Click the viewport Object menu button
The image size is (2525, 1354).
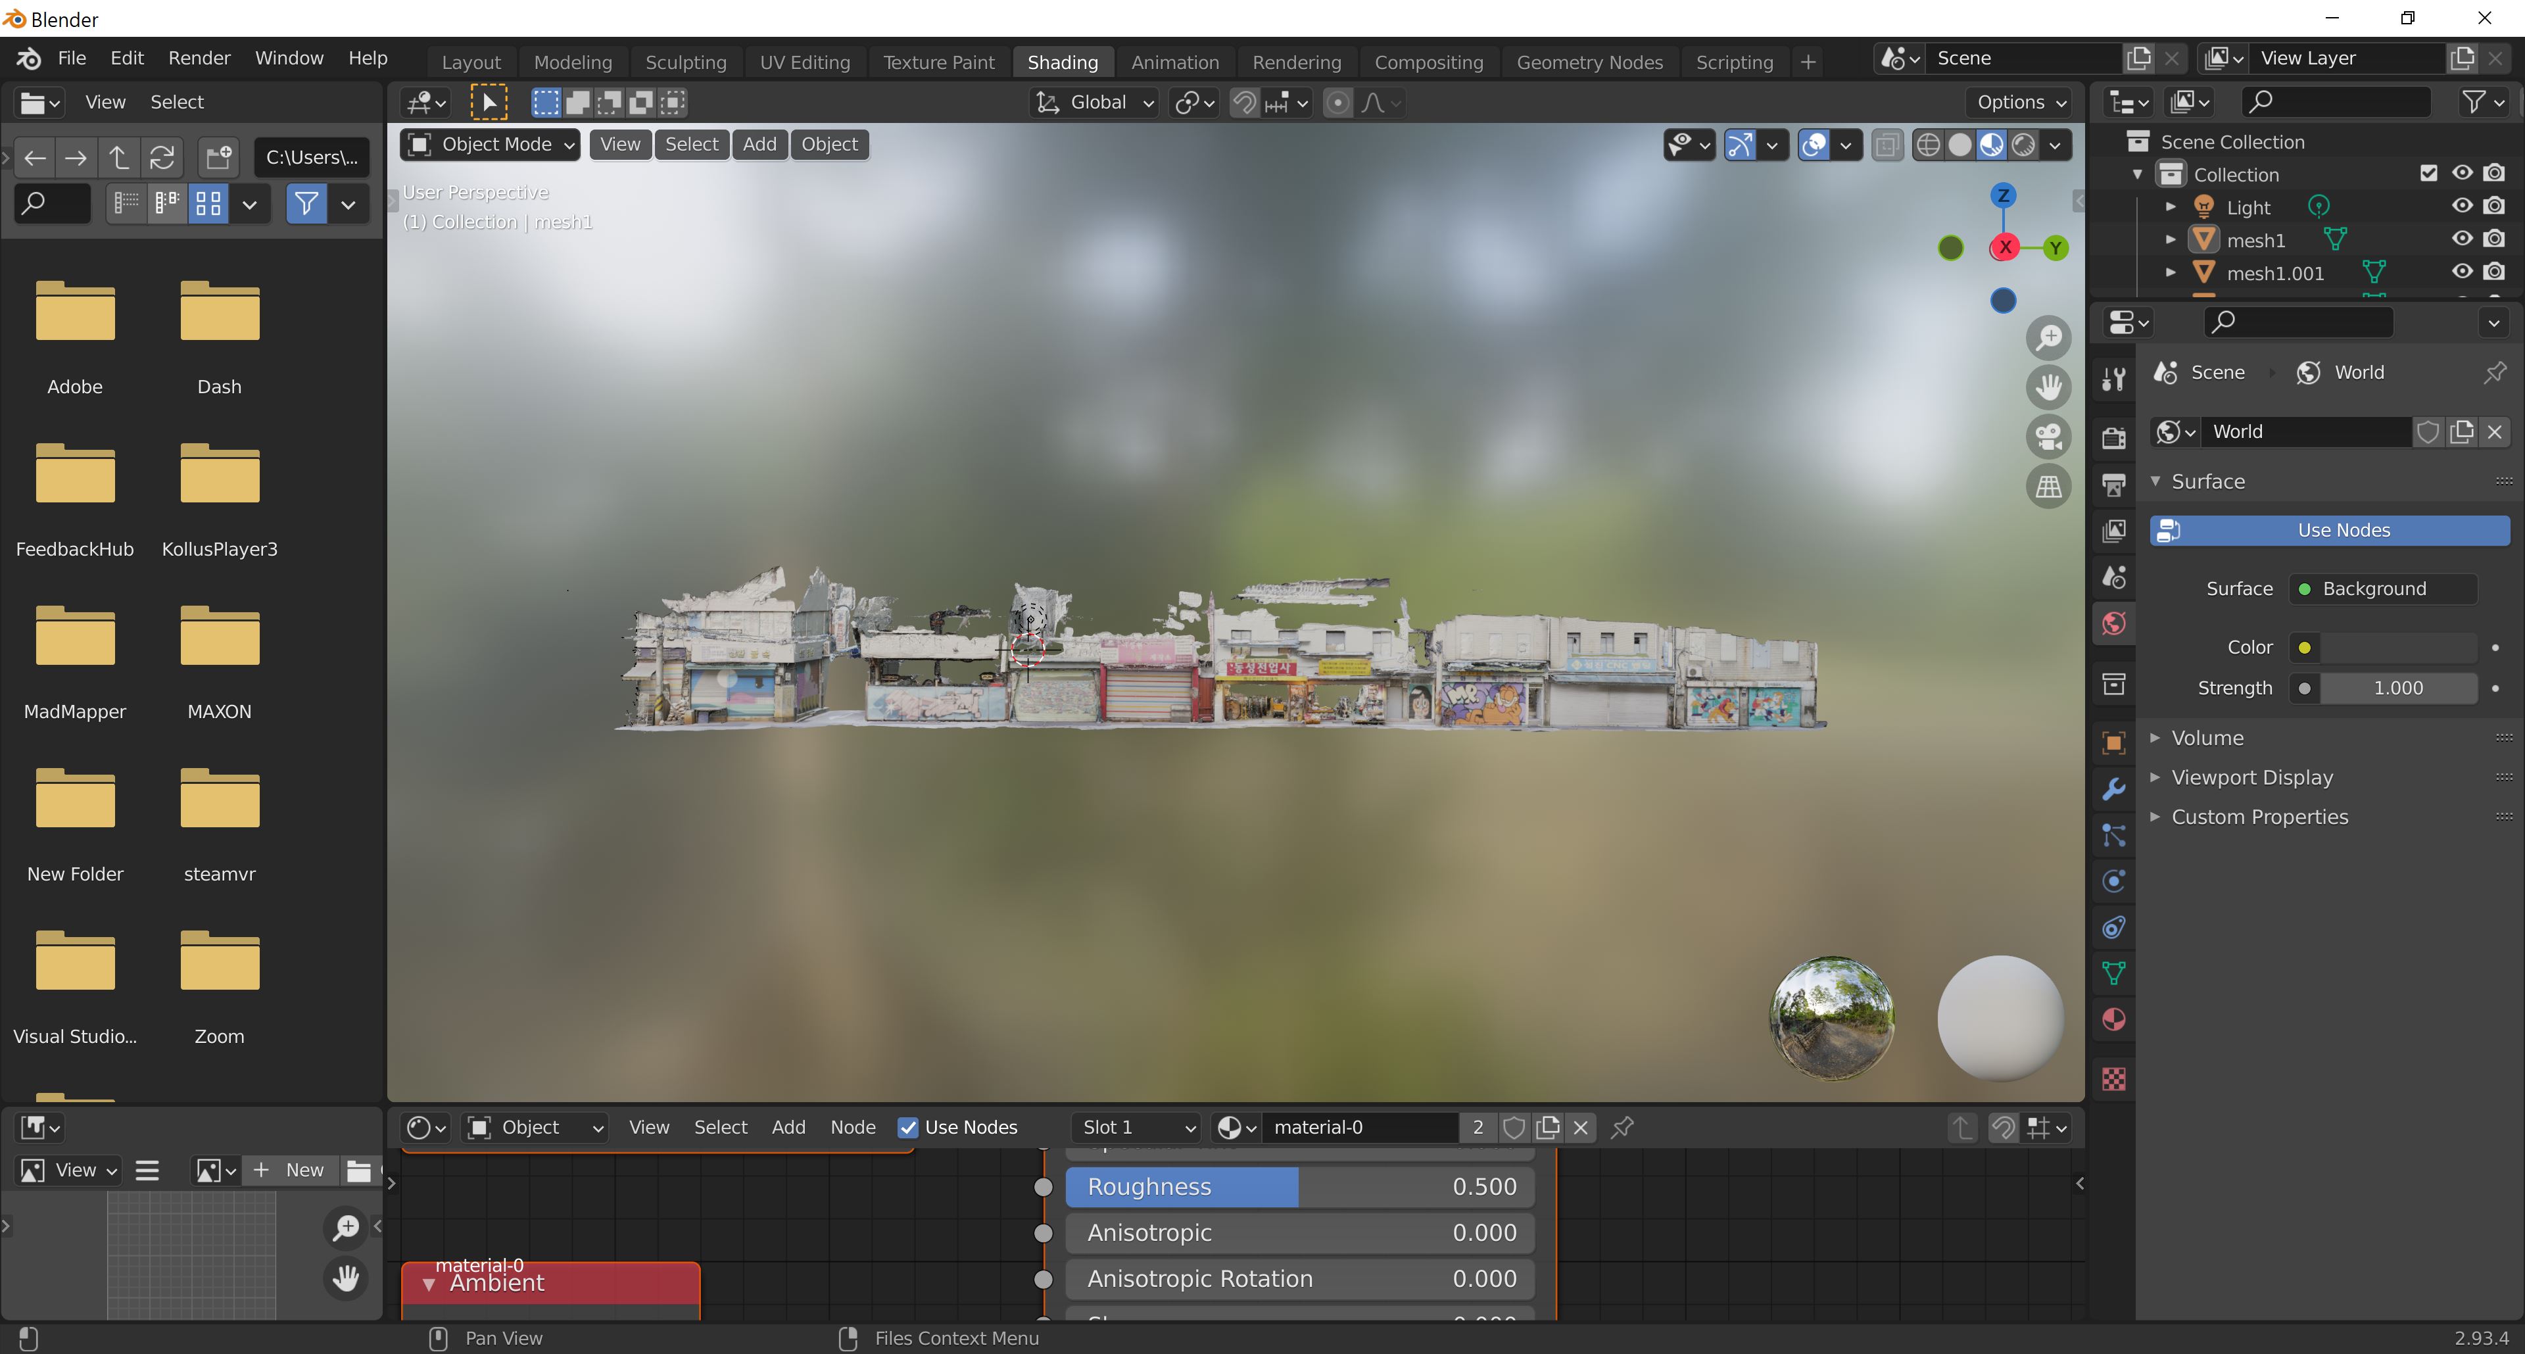[x=829, y=145]
